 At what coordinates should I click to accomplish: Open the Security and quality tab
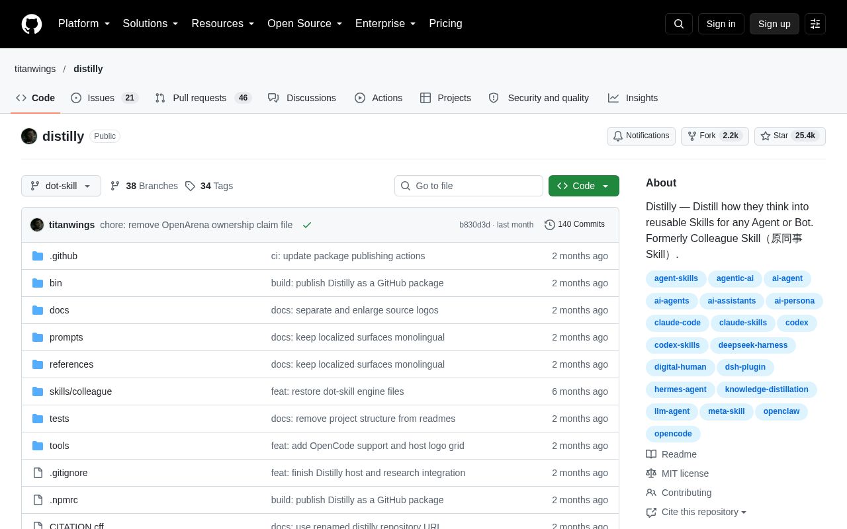539,98
